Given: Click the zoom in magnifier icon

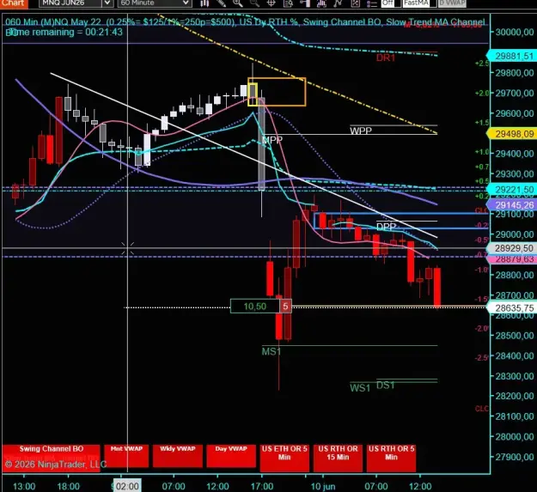Looking at the screenshot, I should (x=238, y=3).
